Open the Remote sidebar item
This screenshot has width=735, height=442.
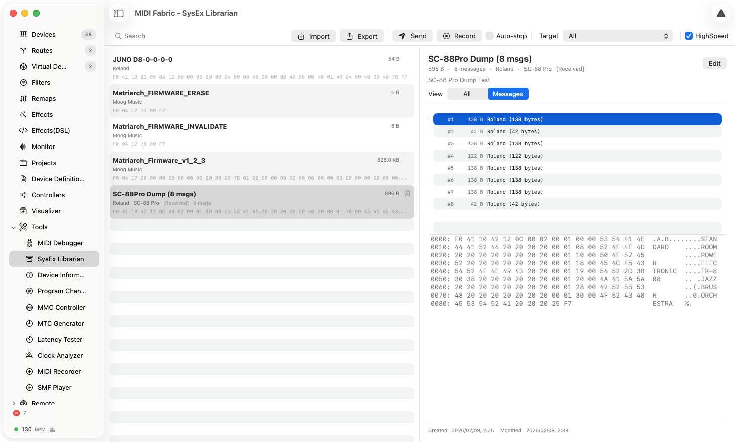pyautogui.click(x=43, y=403)
